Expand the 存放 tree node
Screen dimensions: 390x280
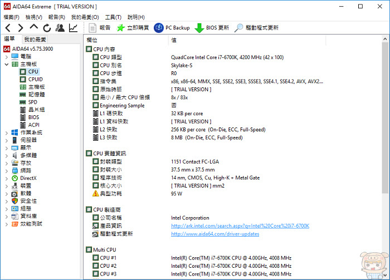(7, 164)
